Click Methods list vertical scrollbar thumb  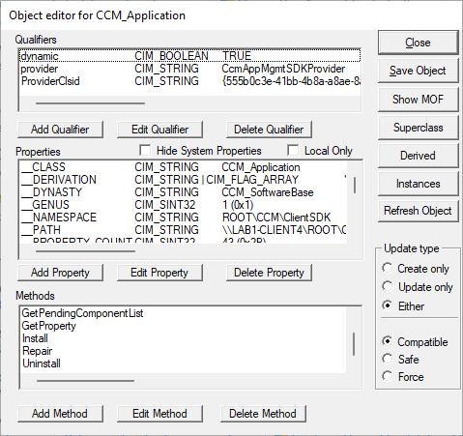click(354, 344)
